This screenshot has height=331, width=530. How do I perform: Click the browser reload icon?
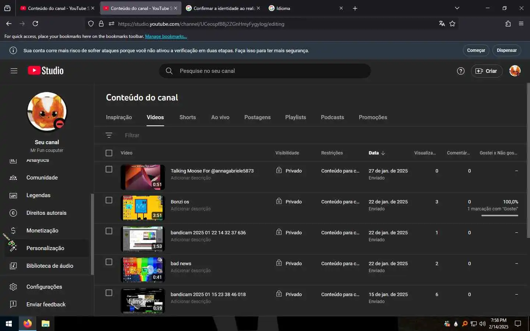tap(35, 24)
